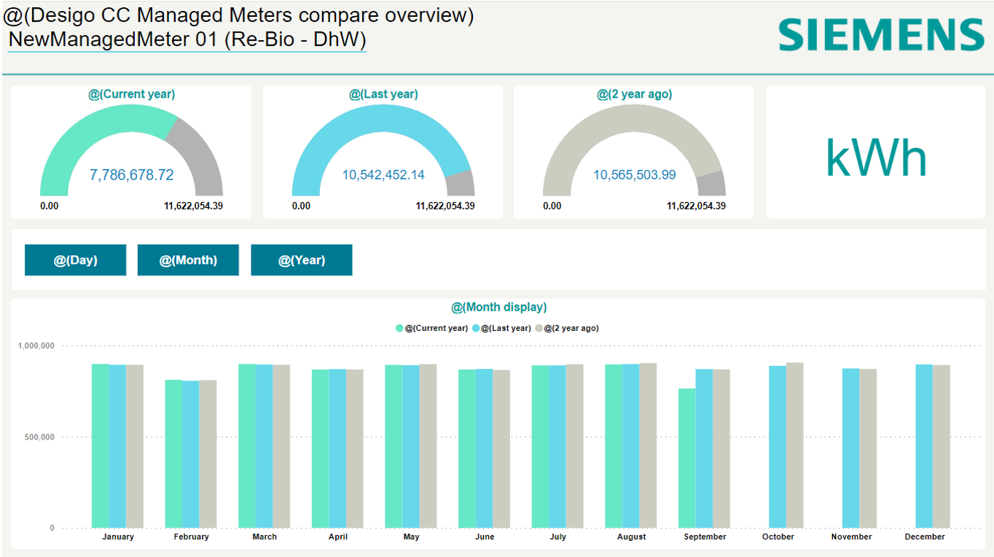
Task: Click the 7,786,678.72 gauge value
Action: pos(131,175)
